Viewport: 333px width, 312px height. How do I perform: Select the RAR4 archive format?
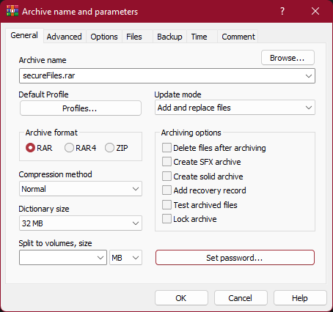80,148
